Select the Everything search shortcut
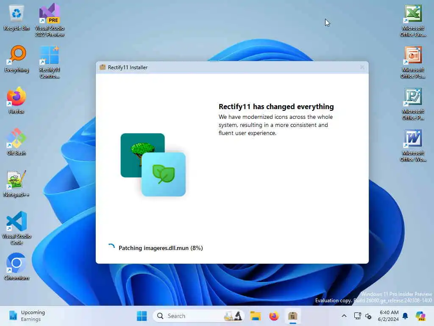The image size is (434, 326). [17, 59]
